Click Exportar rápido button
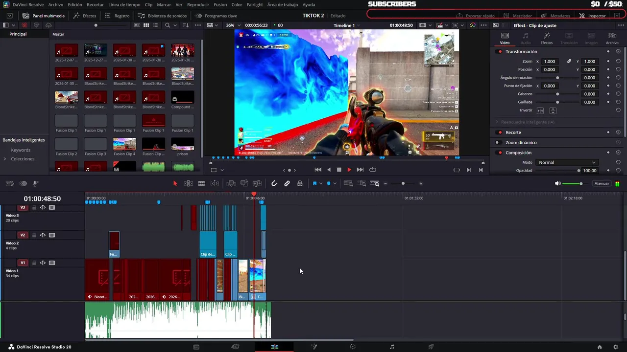This screenshot has height=352, width=627. tap(475, 16)
